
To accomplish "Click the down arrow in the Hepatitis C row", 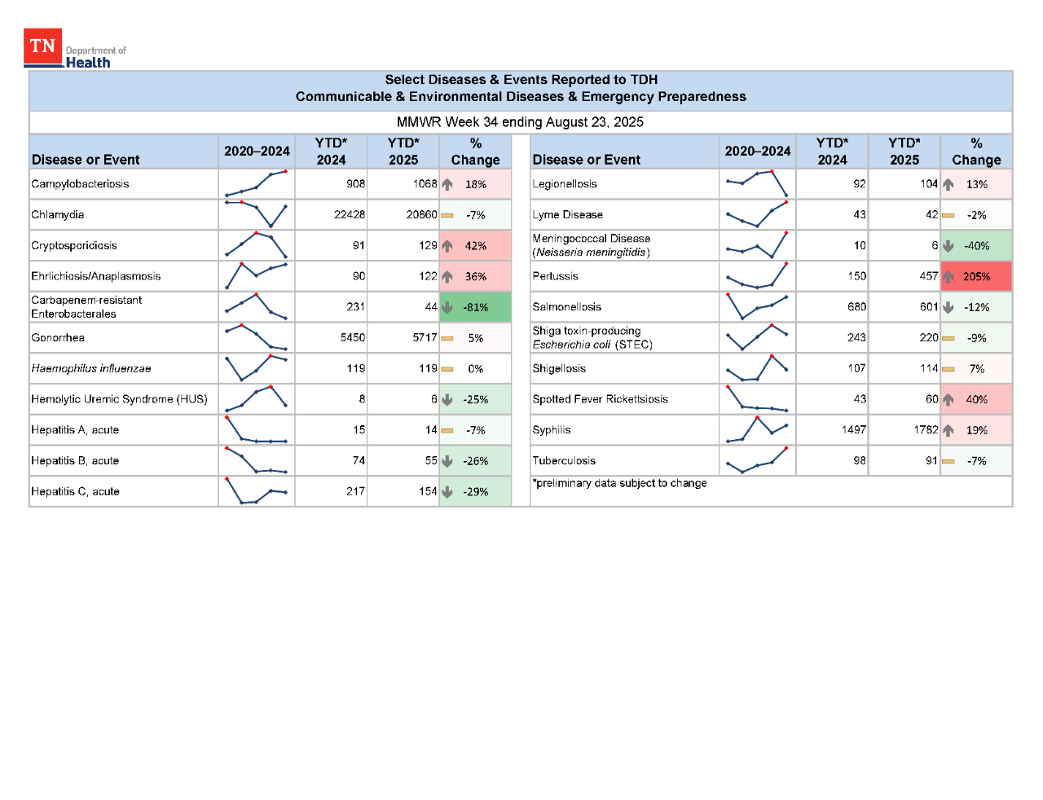I will pyautogui.click(x=447, y=491).
